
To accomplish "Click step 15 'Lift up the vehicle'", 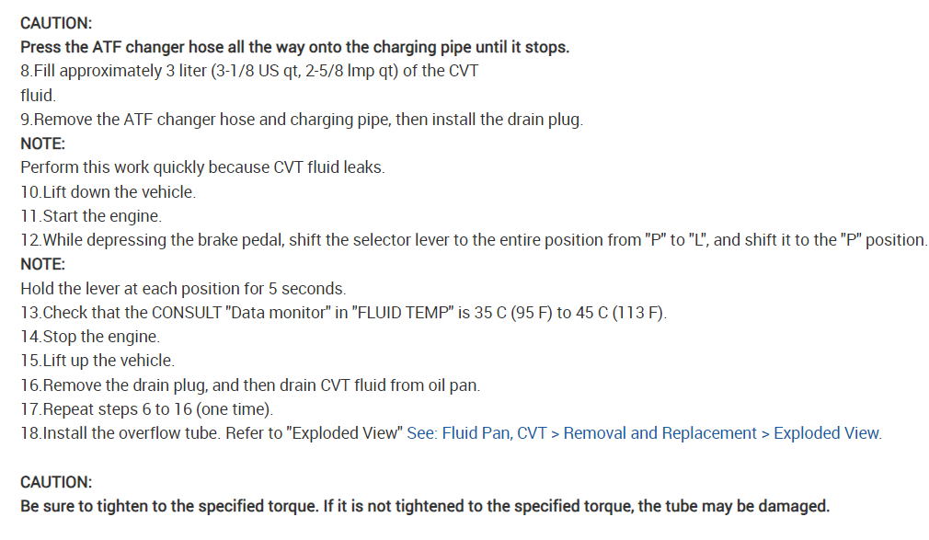I will 97,361.
